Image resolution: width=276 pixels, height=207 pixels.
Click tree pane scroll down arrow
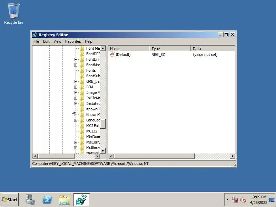[102, 150]
